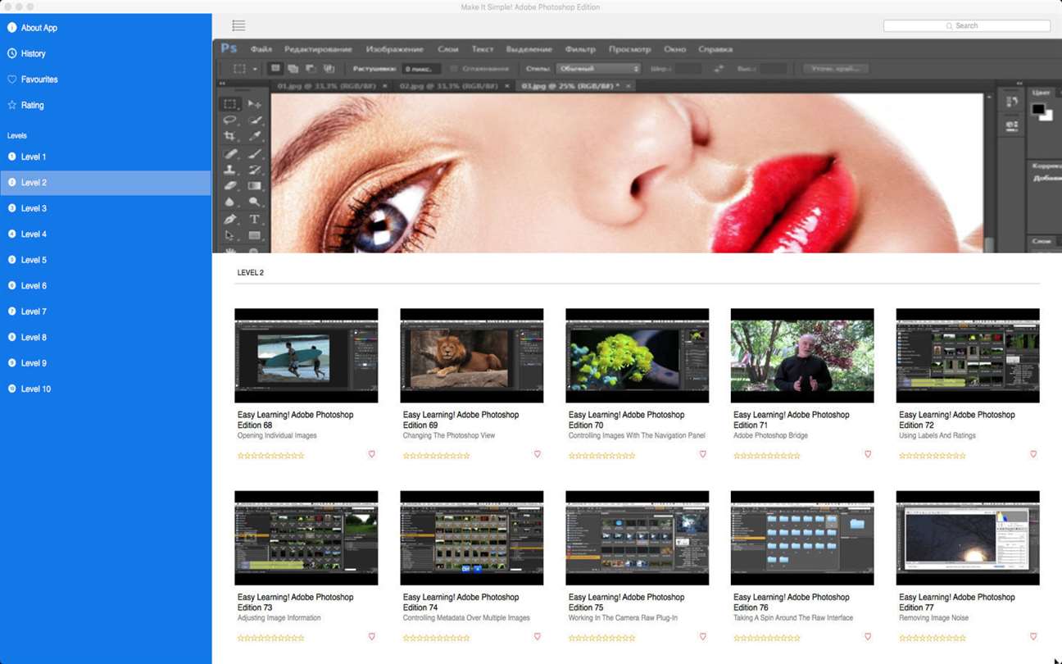The image size is (1062, 664).
Task: Click the Edition 77 image noise thumbnail
Action: (968, 538)
